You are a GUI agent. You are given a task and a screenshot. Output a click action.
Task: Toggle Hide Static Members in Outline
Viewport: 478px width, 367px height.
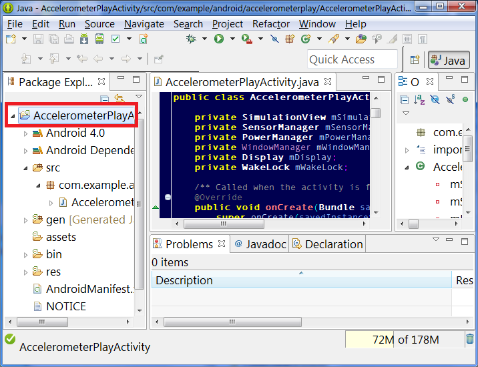click(x=450, y=99)
